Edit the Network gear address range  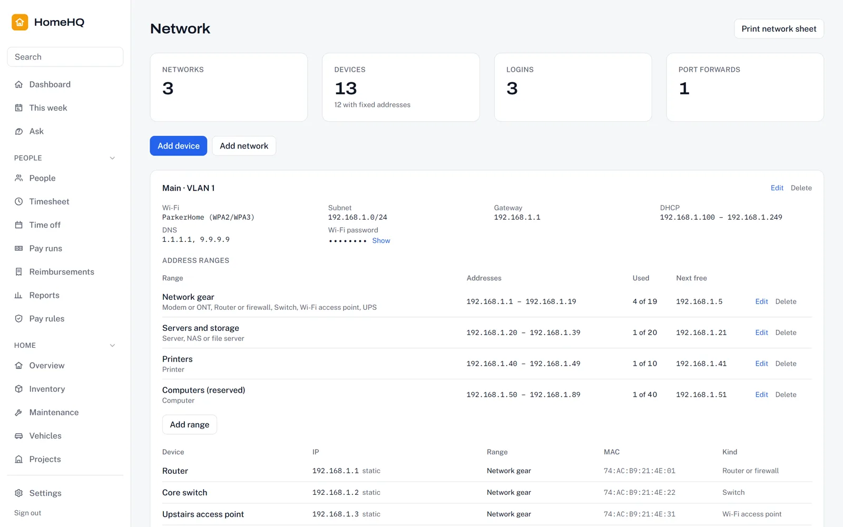click(x=761, y=301)
